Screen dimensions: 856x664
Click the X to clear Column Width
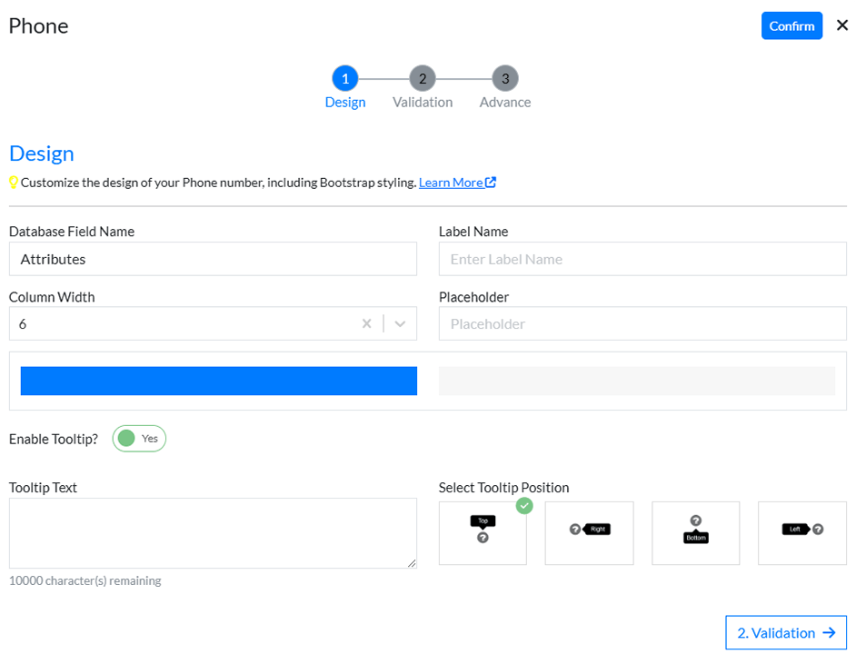coord(366,323)
